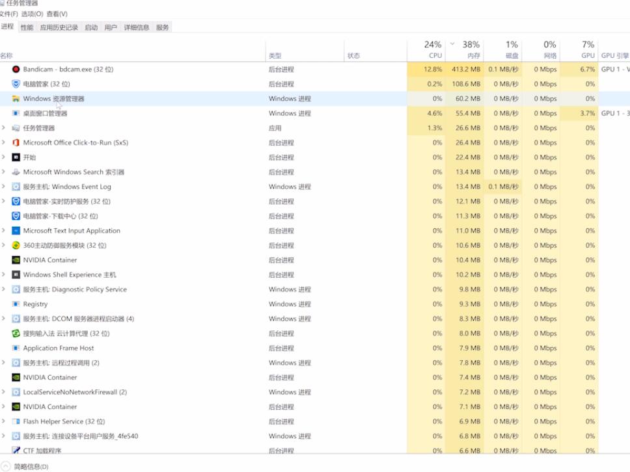630x472 pixels.
Task: Sort by the 磁盘 1% column header
Action: pyautogui.click(x=502, y=51)
